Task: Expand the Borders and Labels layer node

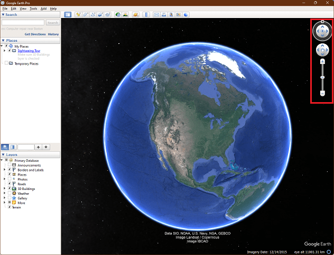Action: coord(5,169)
